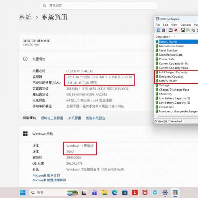Click the battery information view toolbar icon in BatteryInfoView
This screenshot has width=198, height=198.
pos(158,30)
